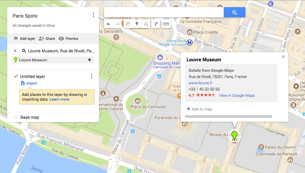Click the Arts Décoratifs museum icon
Viewport: 305px width, 173px height.
click(x=116, y=37)
